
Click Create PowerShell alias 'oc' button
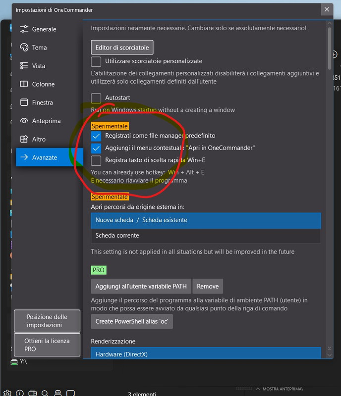(132, 321)
